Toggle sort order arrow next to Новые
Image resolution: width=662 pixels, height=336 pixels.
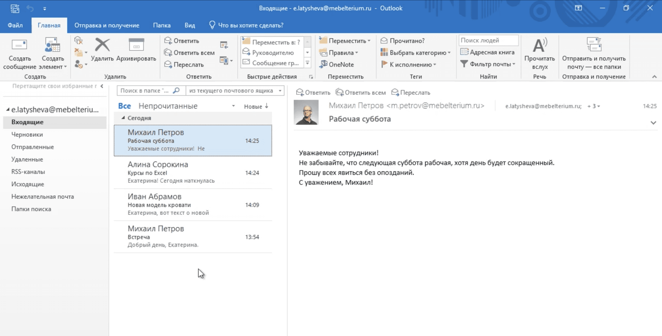pyautogui.click(x=267, y=106)
